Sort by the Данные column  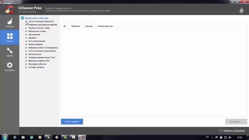click(89, 26)
